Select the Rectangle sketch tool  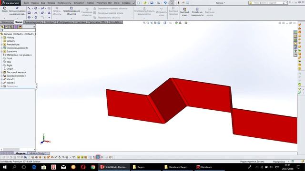click(29, 13)
